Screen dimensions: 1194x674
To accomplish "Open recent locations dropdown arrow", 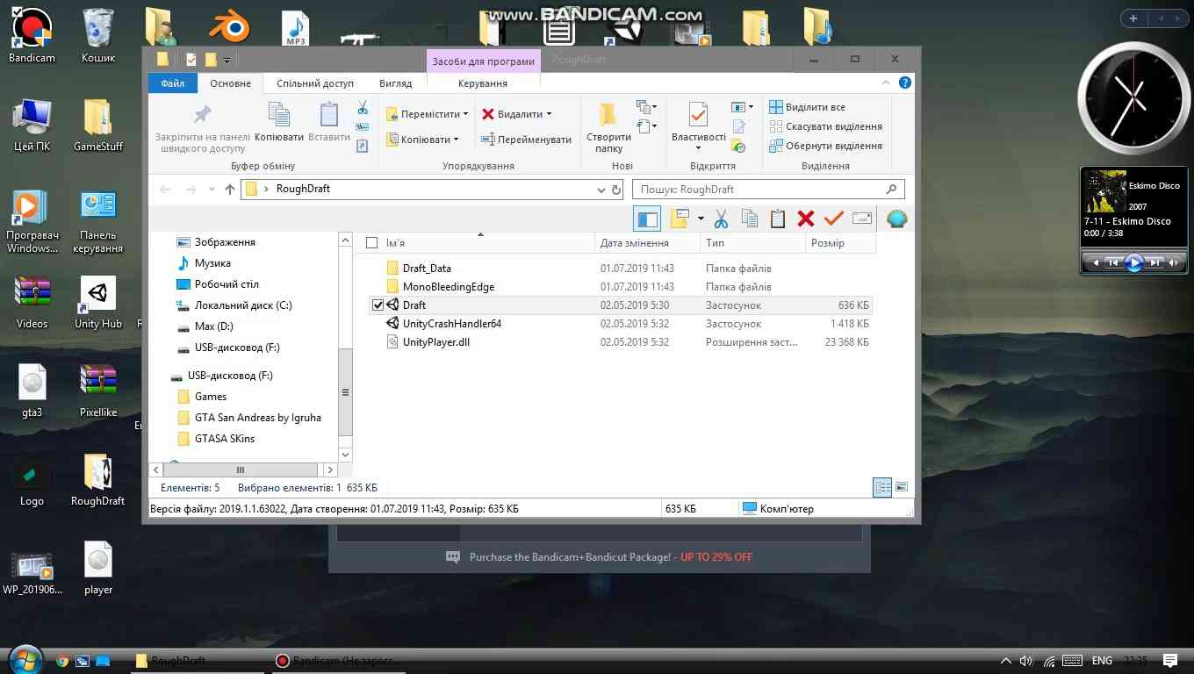I will 212,190.
